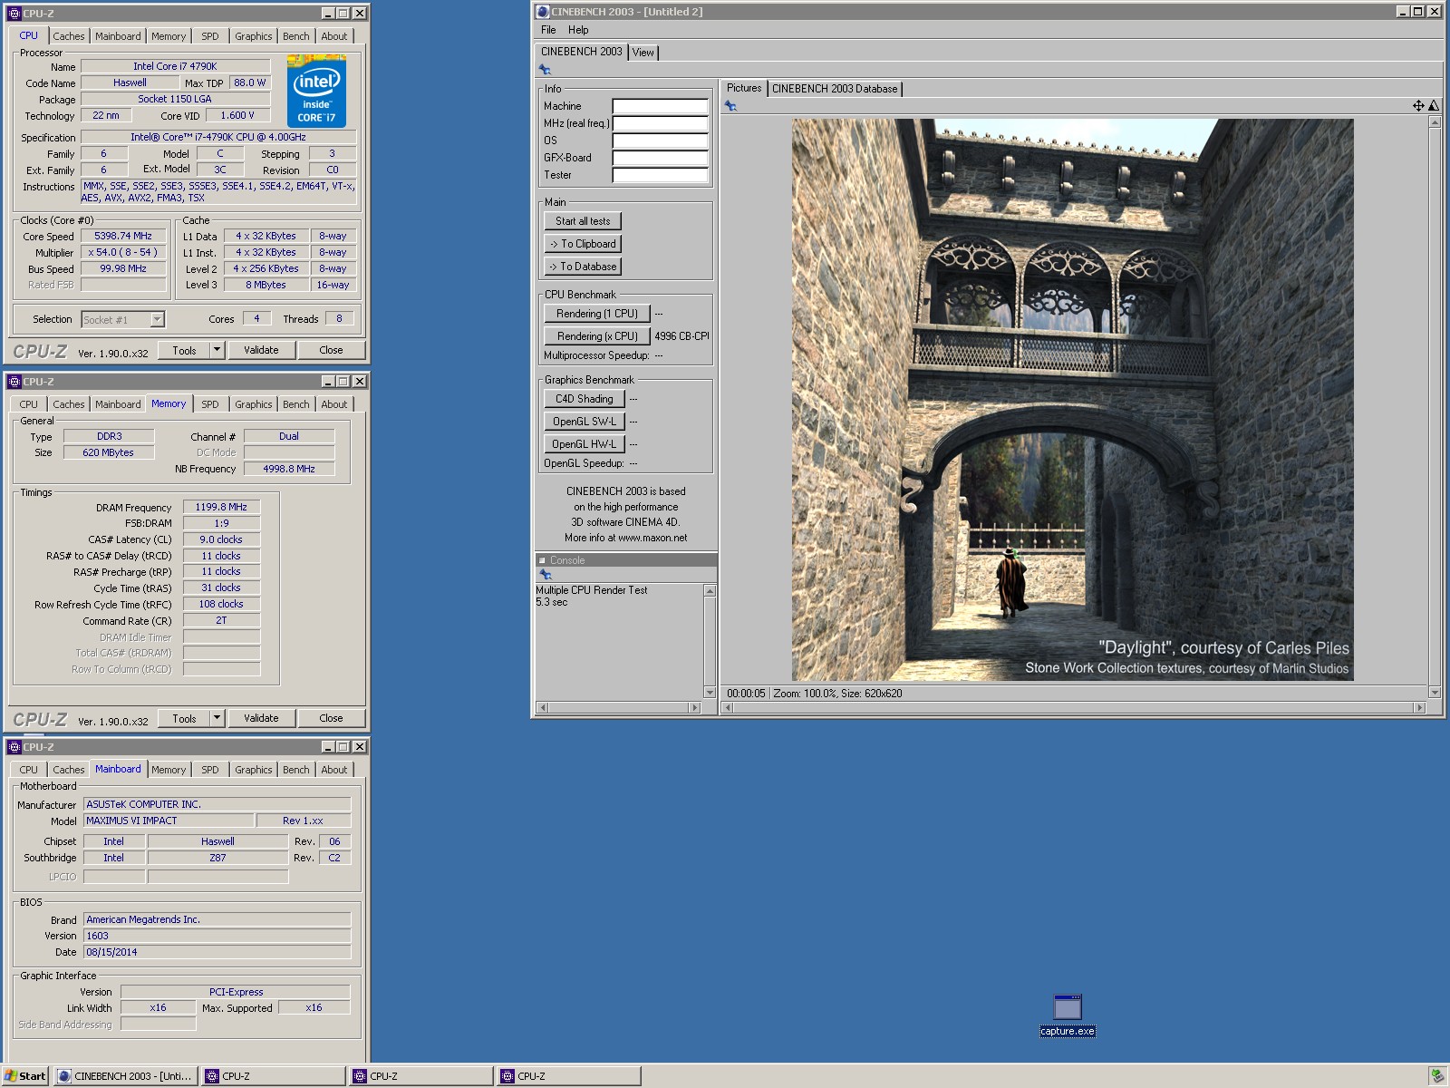Click Close in Memory CPU-Z window
This screenshot has width=1450, height=1088.
coord(331,718)
